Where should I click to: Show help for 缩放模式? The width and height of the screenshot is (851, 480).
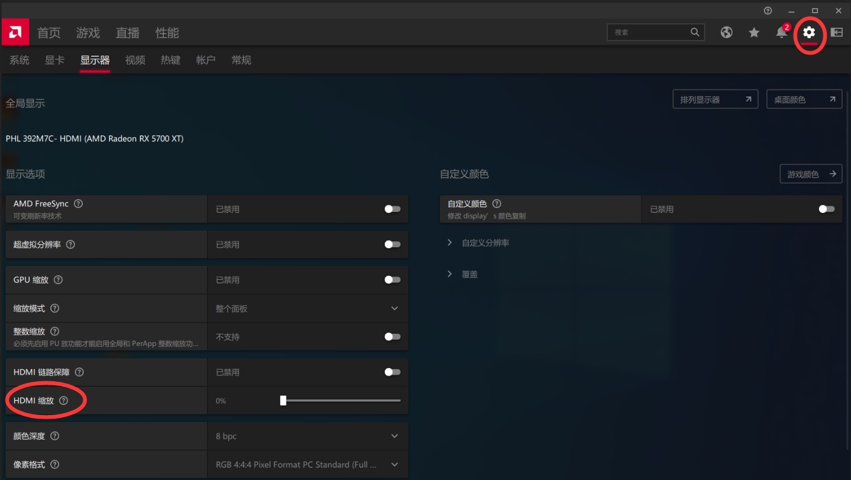pyautogui.click(x=55, y=308)
